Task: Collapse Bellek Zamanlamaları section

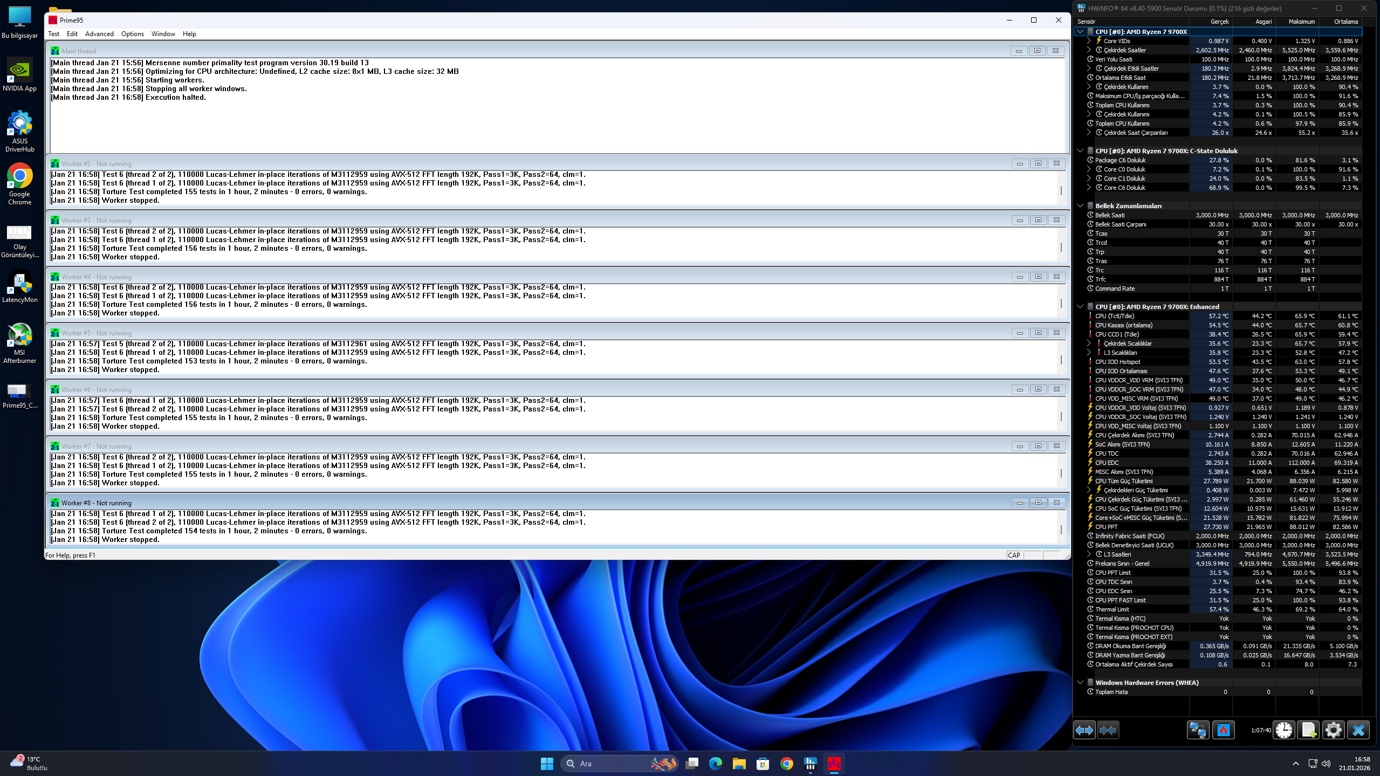Action: click(x=1080, y=206)
